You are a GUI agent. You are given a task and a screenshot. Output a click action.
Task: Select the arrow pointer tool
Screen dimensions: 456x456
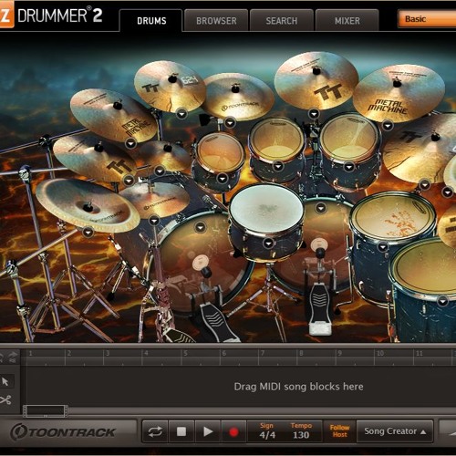5,381
